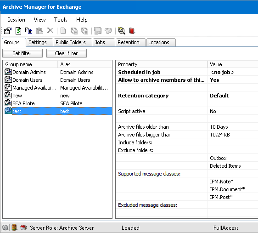Click the Clear filter button
258x233 pixels.
pos(66,53)
